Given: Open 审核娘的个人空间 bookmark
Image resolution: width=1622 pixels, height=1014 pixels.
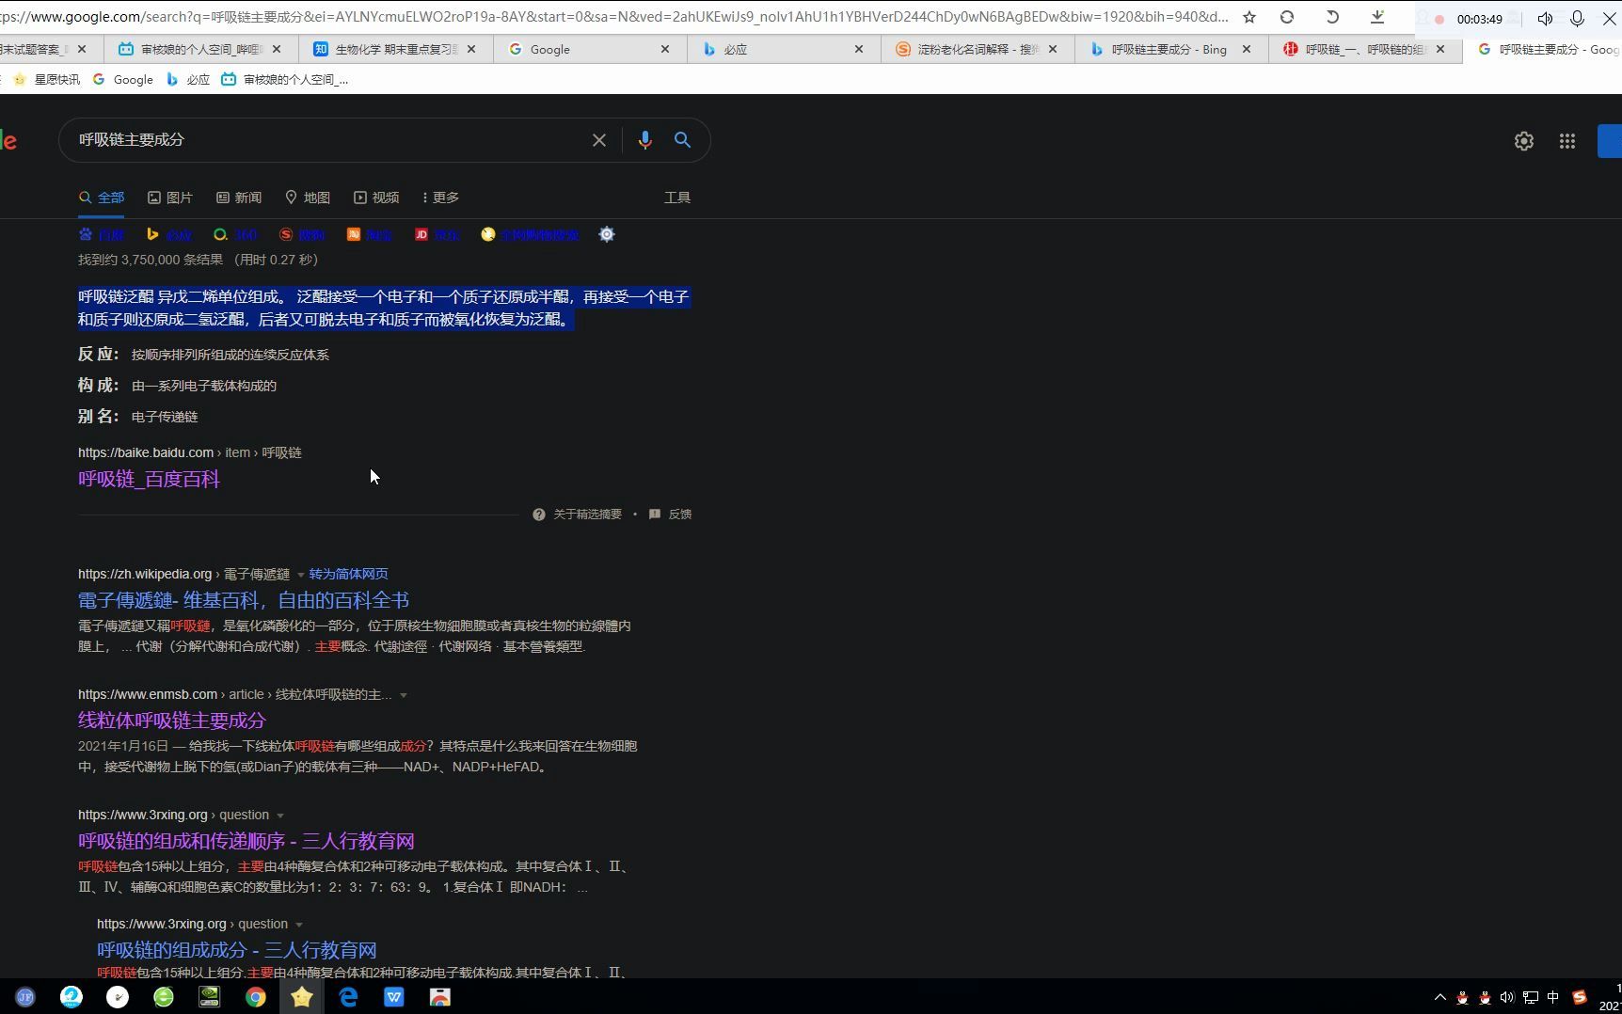Looking at the screenshot, I should click(x=285, y=80).
